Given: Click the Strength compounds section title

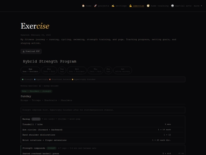Looking at the screenshot, I should [34, 148].
